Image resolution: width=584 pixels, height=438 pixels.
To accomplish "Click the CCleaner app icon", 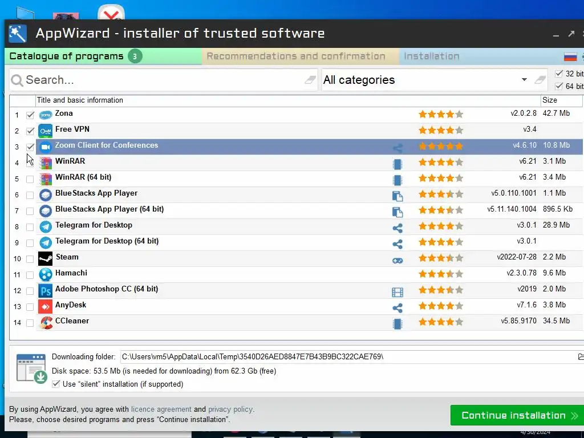I will click(46, 323).
